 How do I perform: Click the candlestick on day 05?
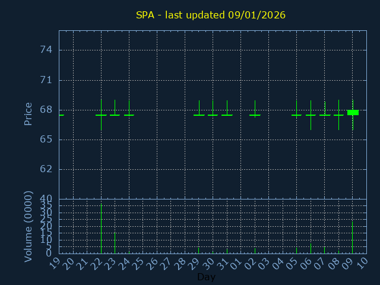(296, 115)
